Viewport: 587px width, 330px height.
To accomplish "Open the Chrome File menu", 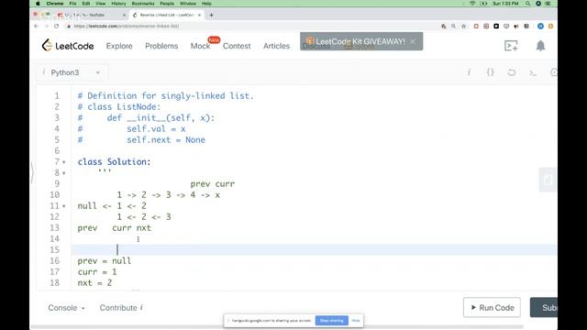I will coord(72,4).
